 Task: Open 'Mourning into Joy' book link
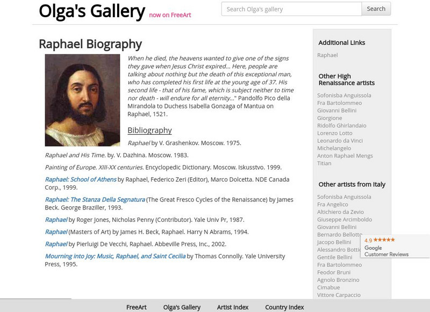(x=115, y=256)
